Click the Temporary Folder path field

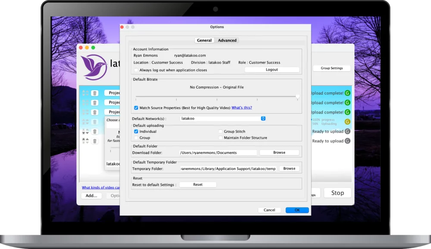click(x=228, y=169)
